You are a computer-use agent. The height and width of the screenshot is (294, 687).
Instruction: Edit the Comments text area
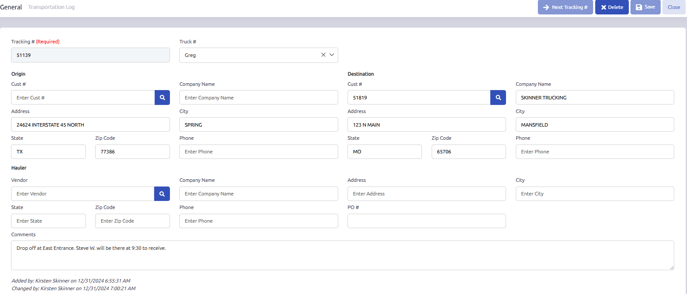[342, 255]
